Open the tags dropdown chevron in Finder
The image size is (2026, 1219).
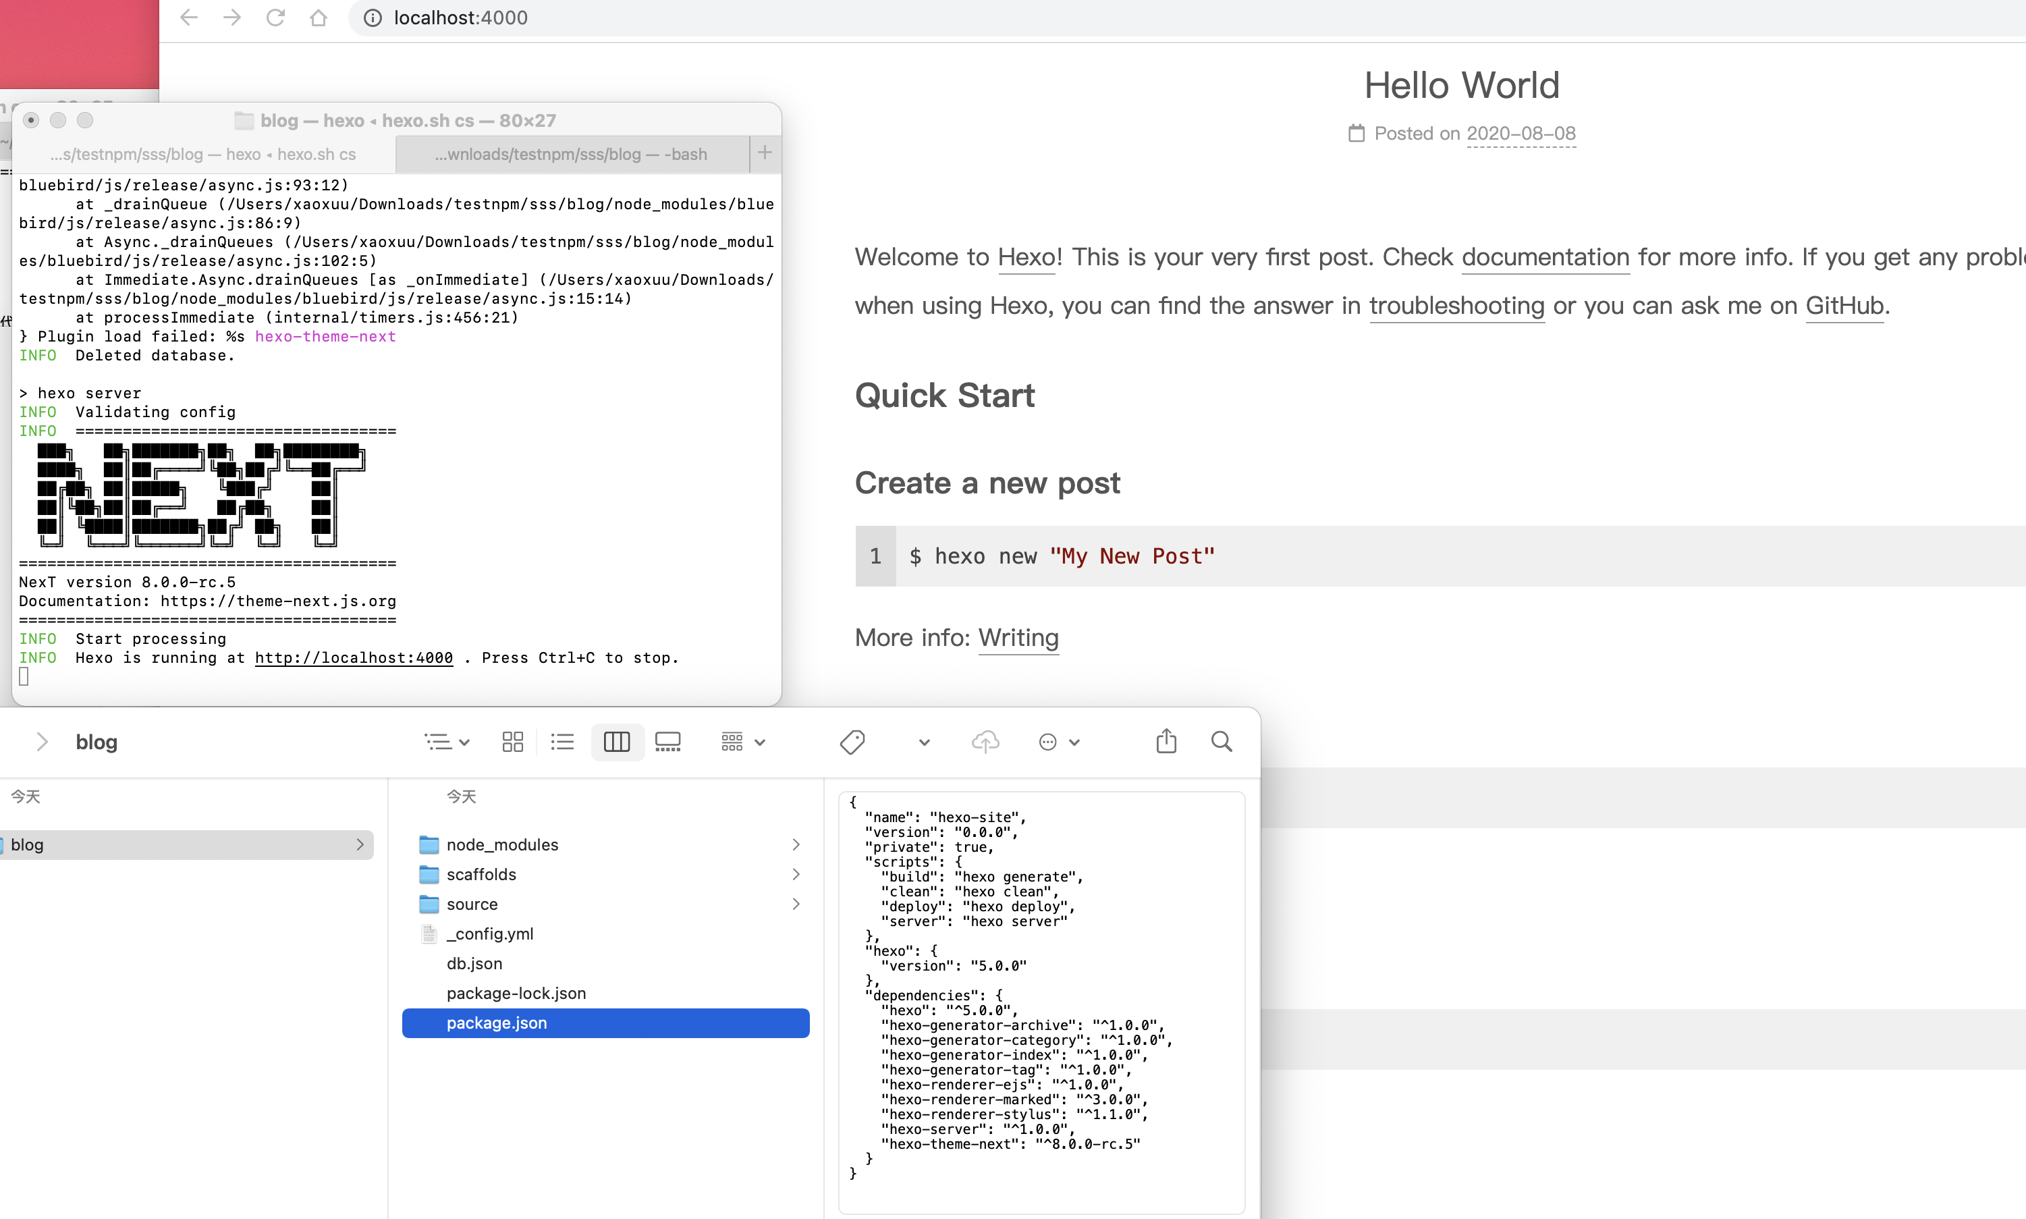(x=923, y=742)
